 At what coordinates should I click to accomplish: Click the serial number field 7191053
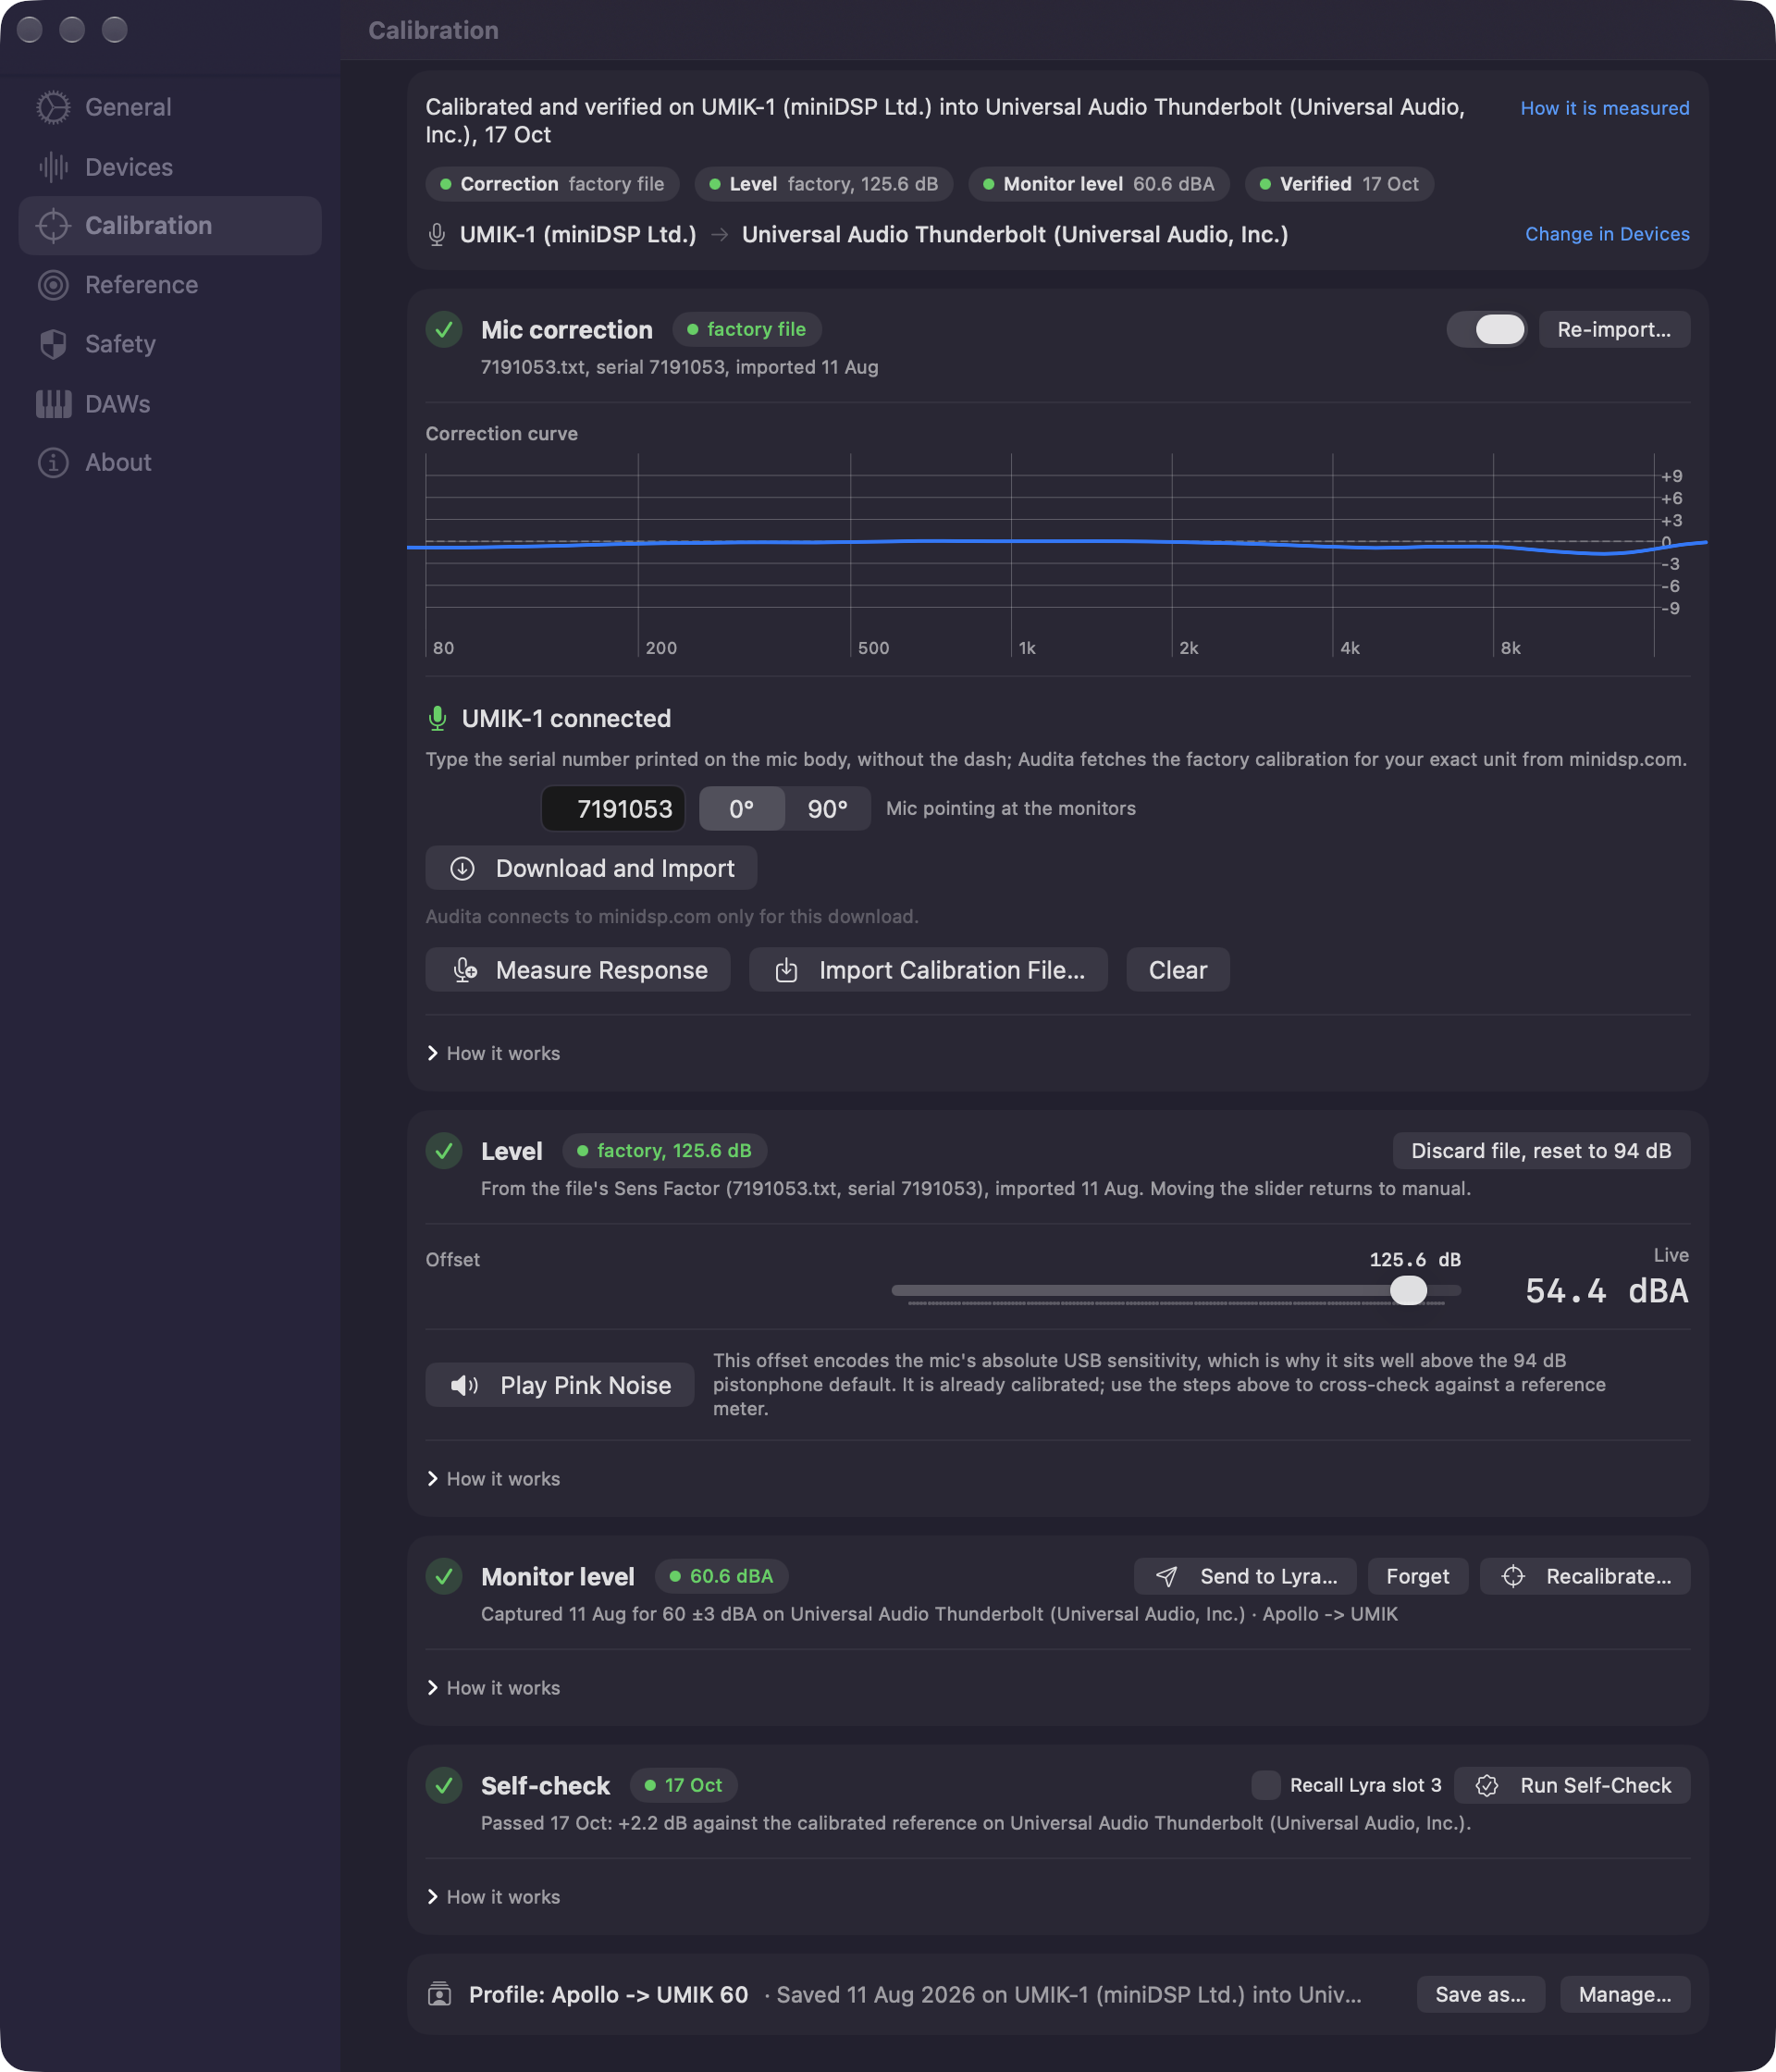click(x=613, y=809)
